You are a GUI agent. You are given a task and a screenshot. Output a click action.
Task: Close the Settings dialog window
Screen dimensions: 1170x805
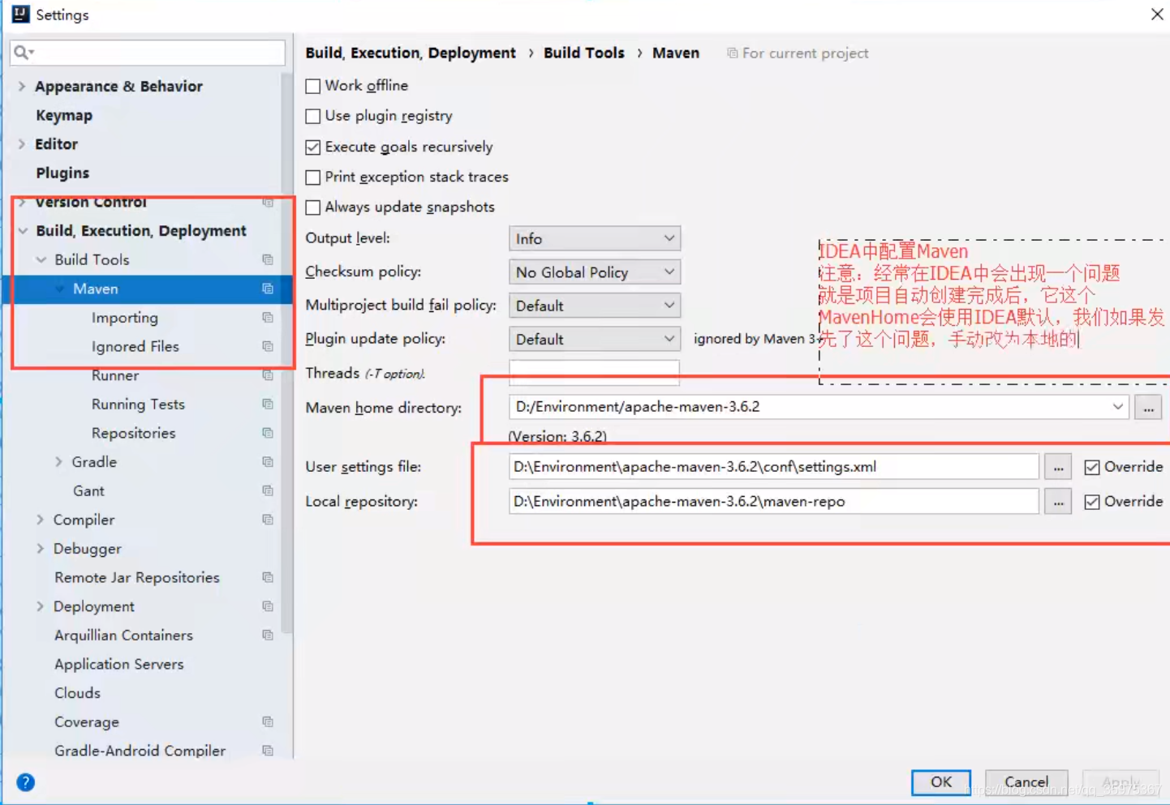[1157, 15]
